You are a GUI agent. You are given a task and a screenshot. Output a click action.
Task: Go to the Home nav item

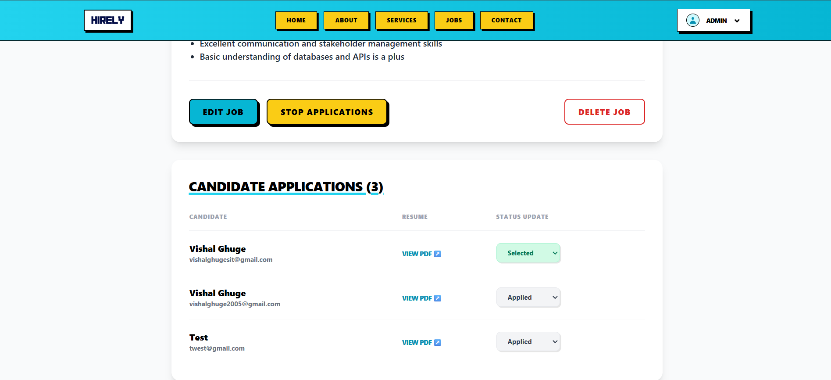(x=296, y=20)
